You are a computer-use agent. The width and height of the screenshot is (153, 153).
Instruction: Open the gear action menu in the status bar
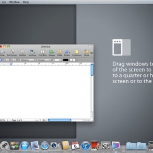coord(44,120)
